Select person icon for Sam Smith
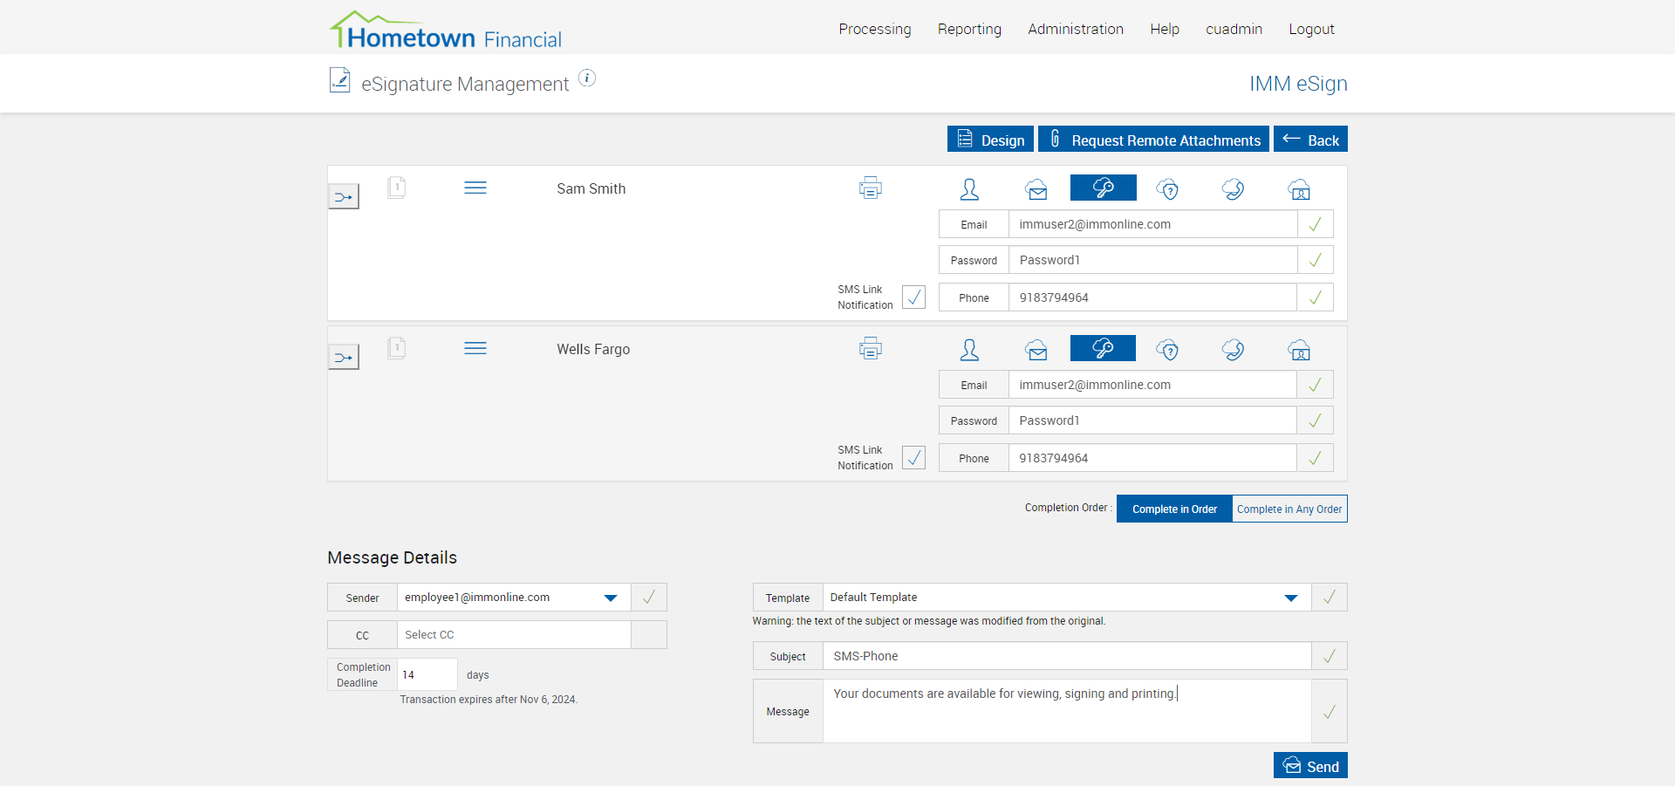This screenshot has height=786, width=1675. coord(969,189)
